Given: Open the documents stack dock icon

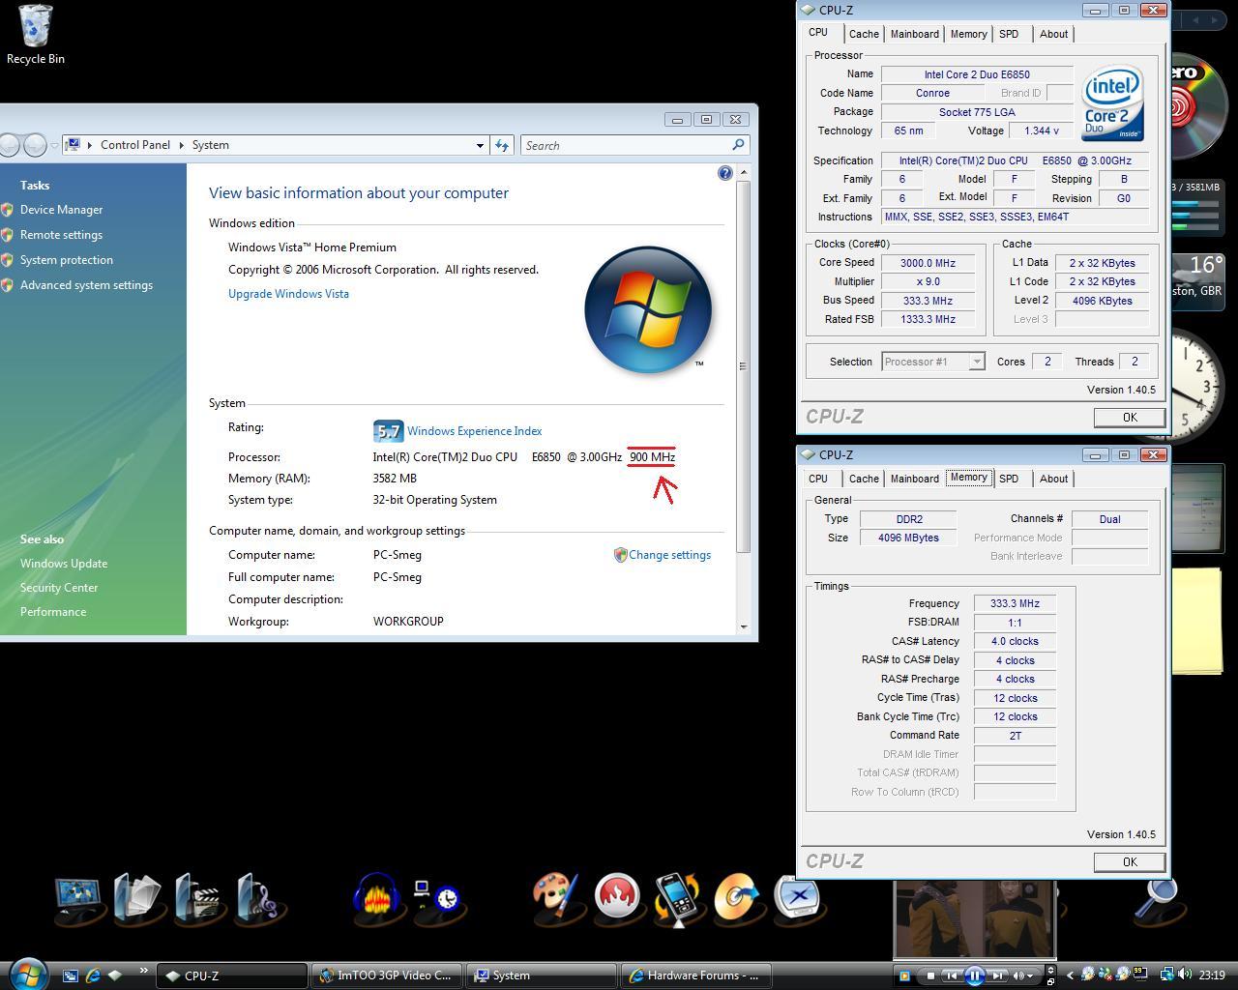Looking at the screenshot, I should pyautogui.click(x=138, y=899).
